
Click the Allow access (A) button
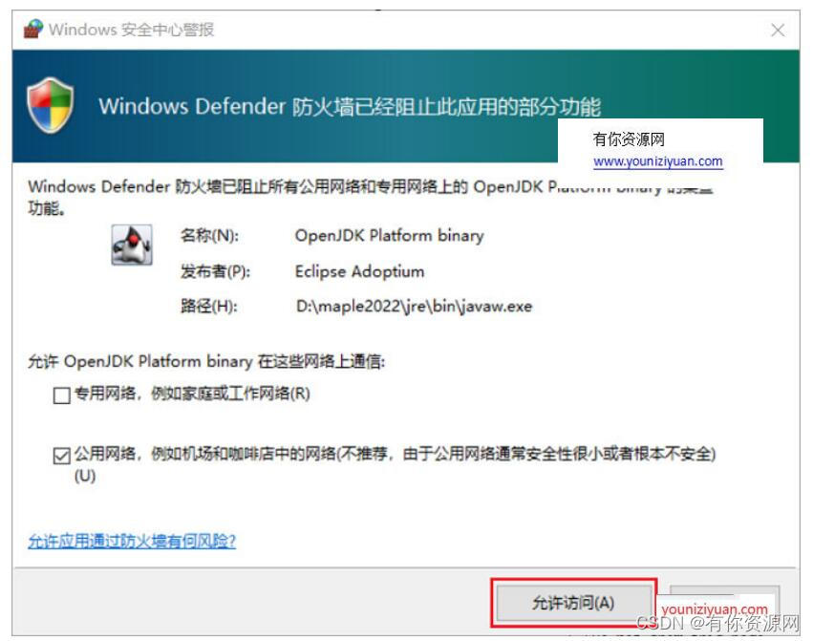[573, 603]
